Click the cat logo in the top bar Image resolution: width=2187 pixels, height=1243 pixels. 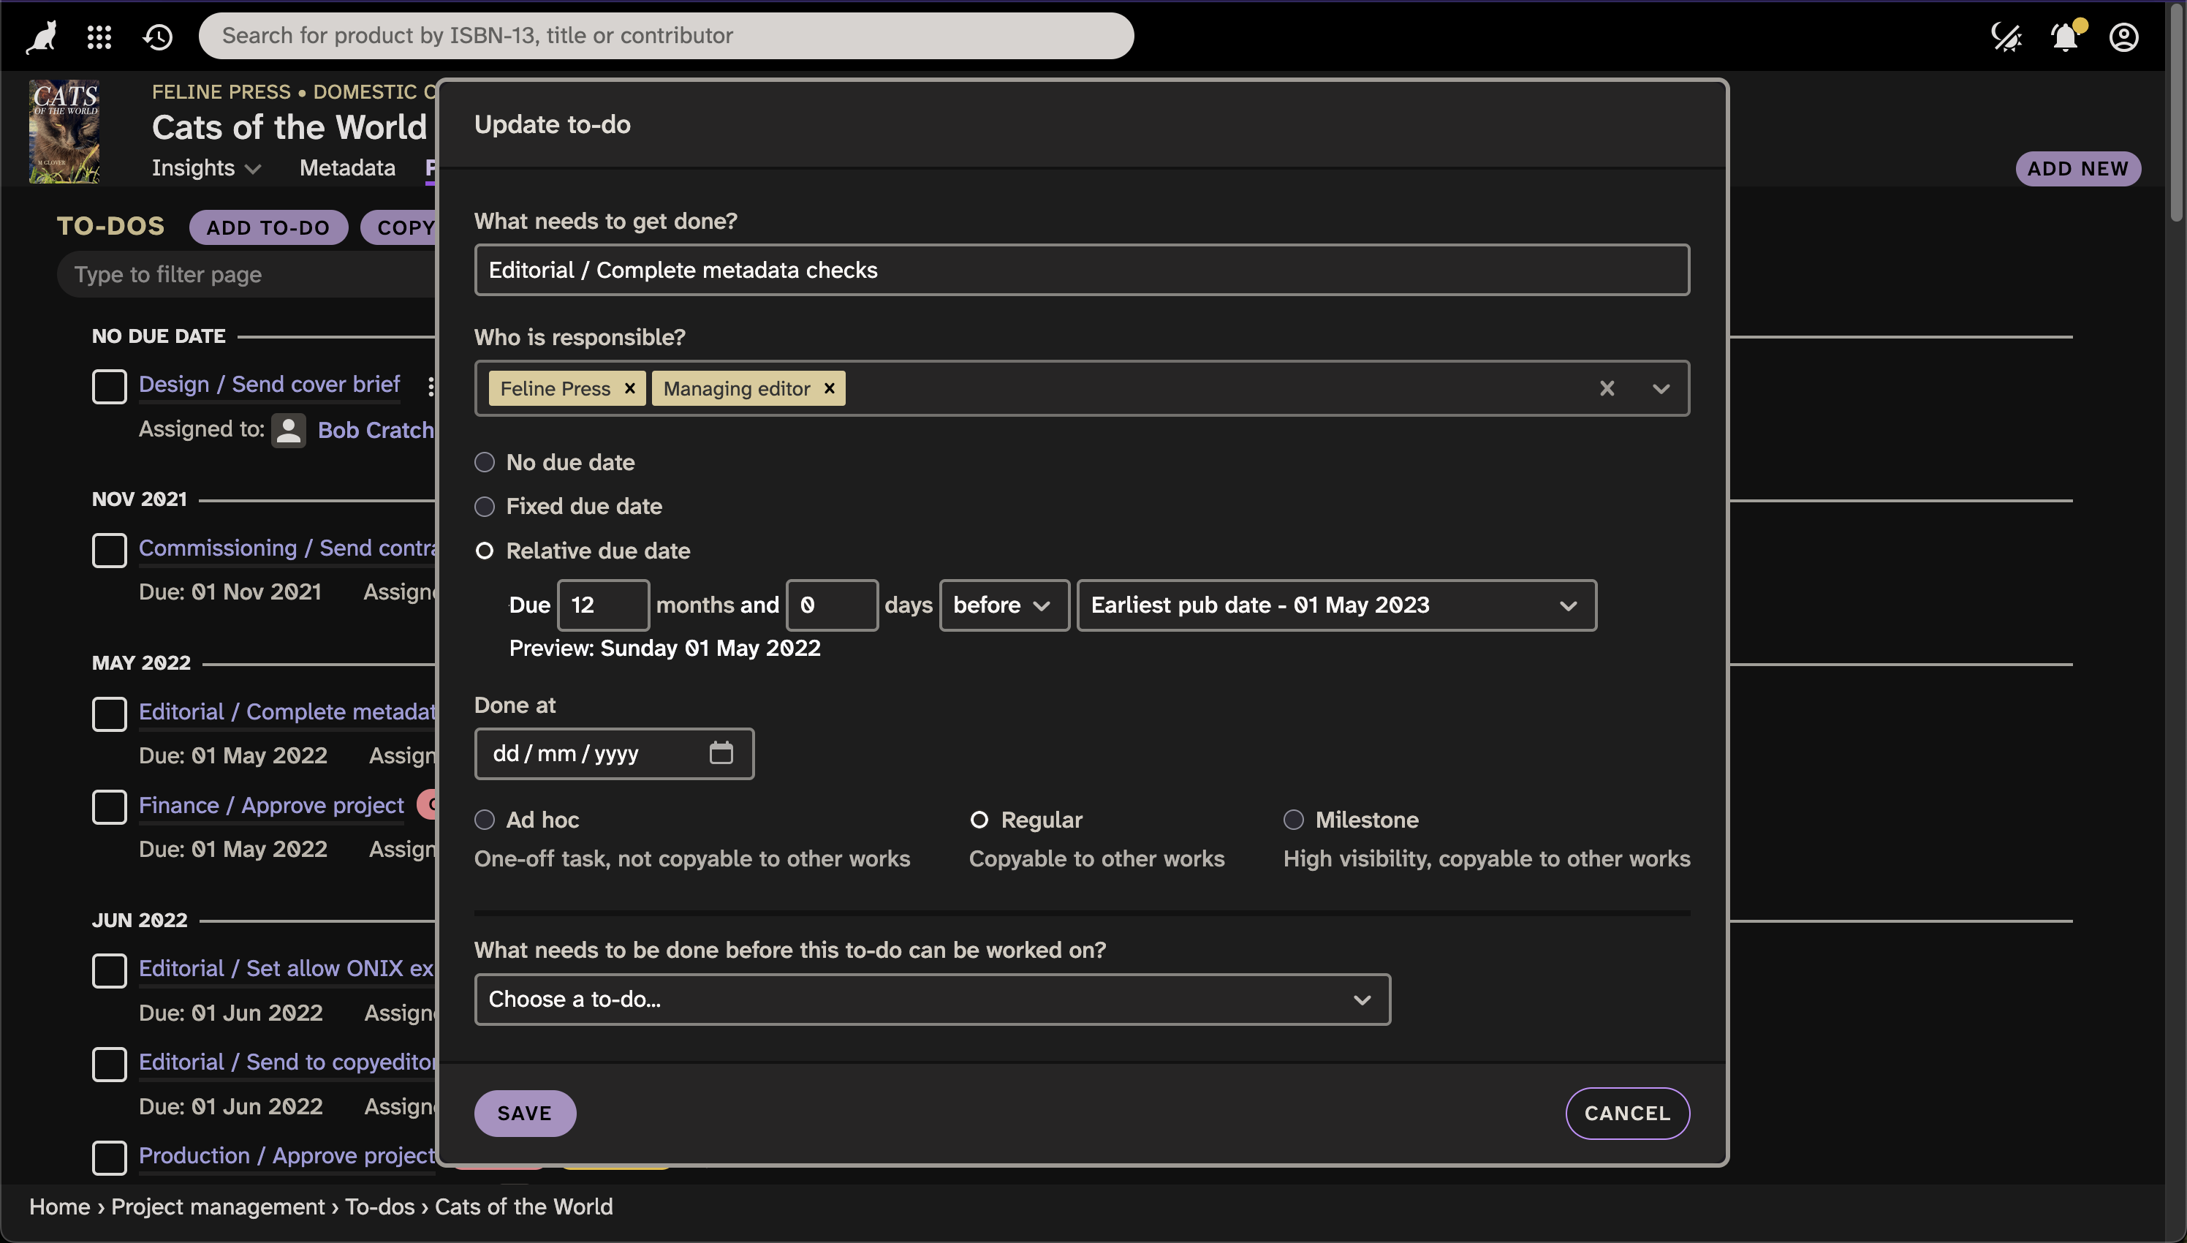tap(39, 35)
